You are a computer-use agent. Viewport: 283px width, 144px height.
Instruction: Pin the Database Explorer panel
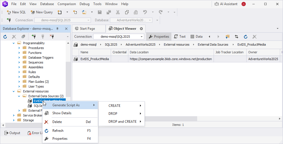click(x=58, y=29)
